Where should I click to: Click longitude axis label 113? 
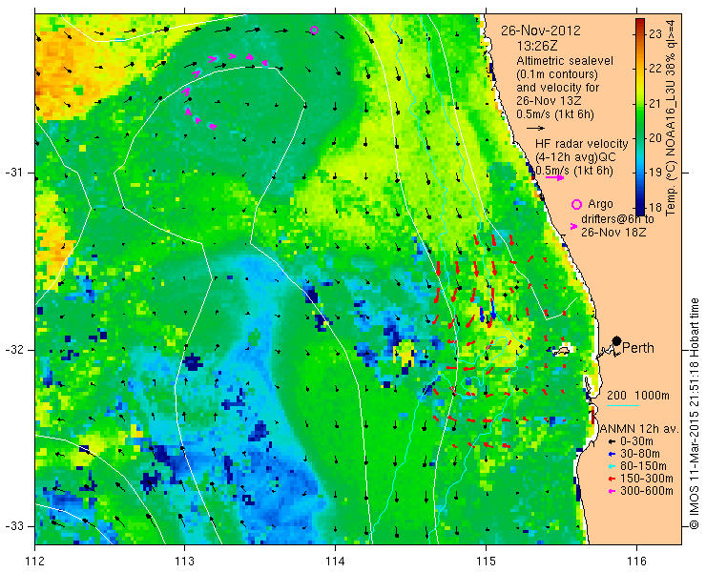click(x=184, y=562)
